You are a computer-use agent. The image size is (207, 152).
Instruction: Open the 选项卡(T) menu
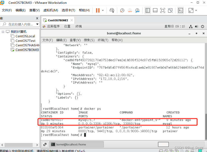[x=68, y=10]
